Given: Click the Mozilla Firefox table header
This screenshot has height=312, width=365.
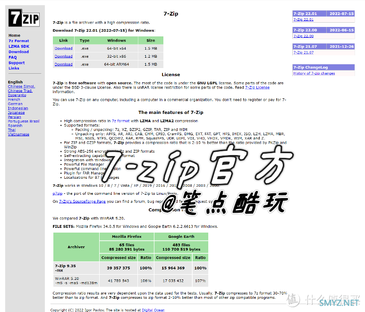Looking at the screenshot, I should (127, 237).
